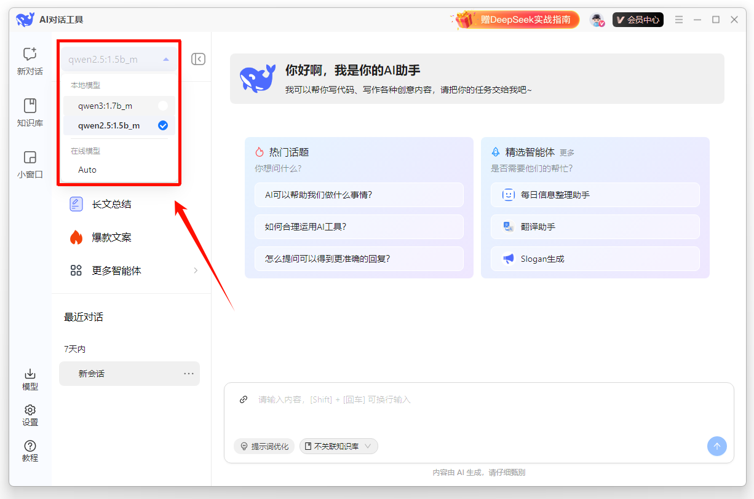Open the hamburger menu in the title bar
This screenshot has height=499, width=754.
click(x=679, y=19)
